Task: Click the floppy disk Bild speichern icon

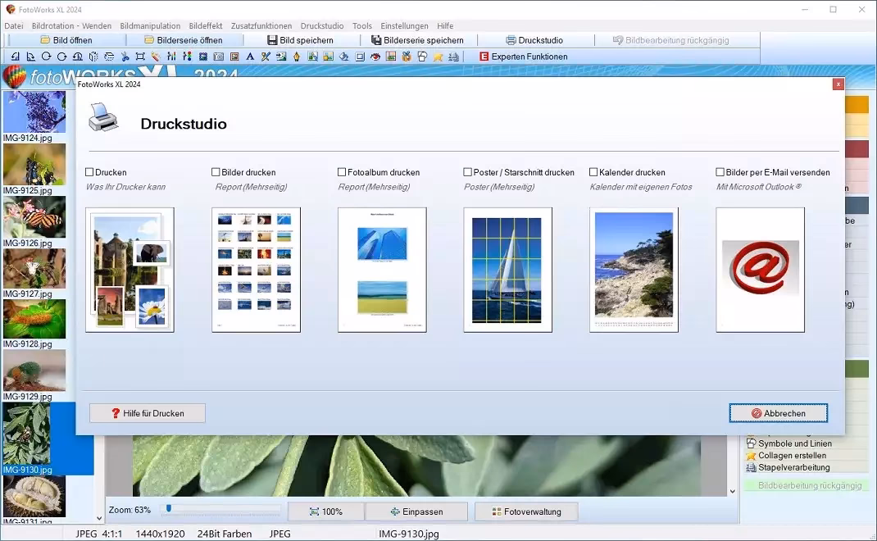Action: 272,40
